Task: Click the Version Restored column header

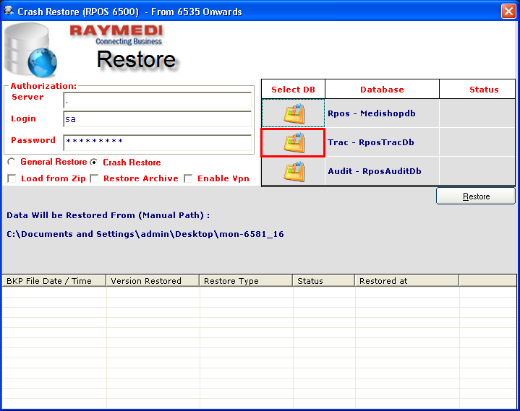Action: pos(153,281)
